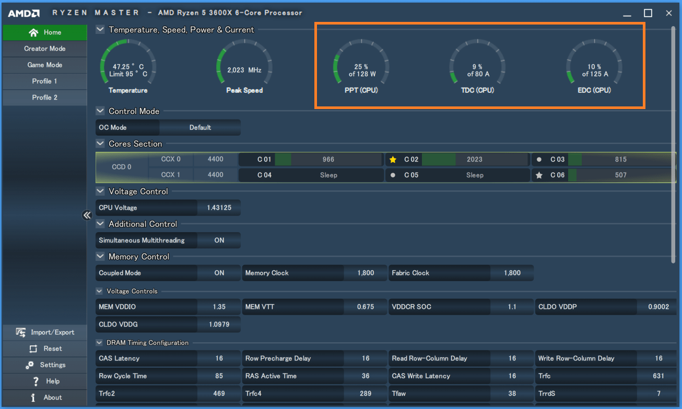Click the Reset icon in sidebar
682x409 pixels.
[33, 348]
